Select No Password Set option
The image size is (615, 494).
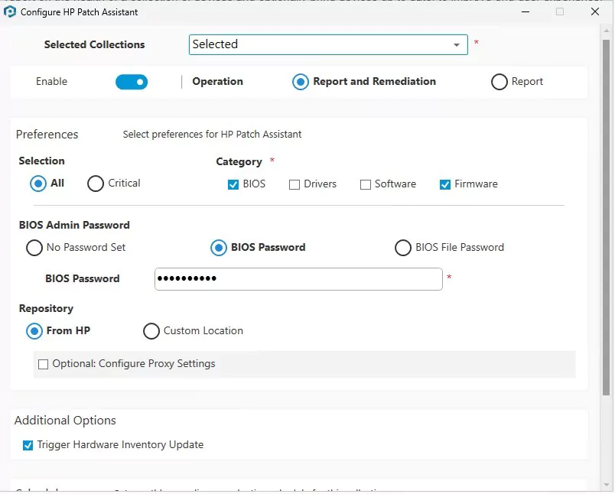[x=34, y=248]
